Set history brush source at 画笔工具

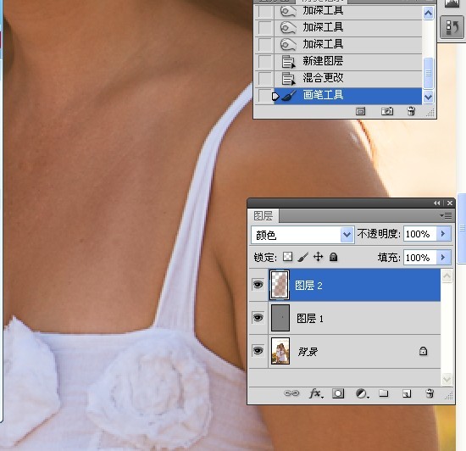[x=265, y=96]
